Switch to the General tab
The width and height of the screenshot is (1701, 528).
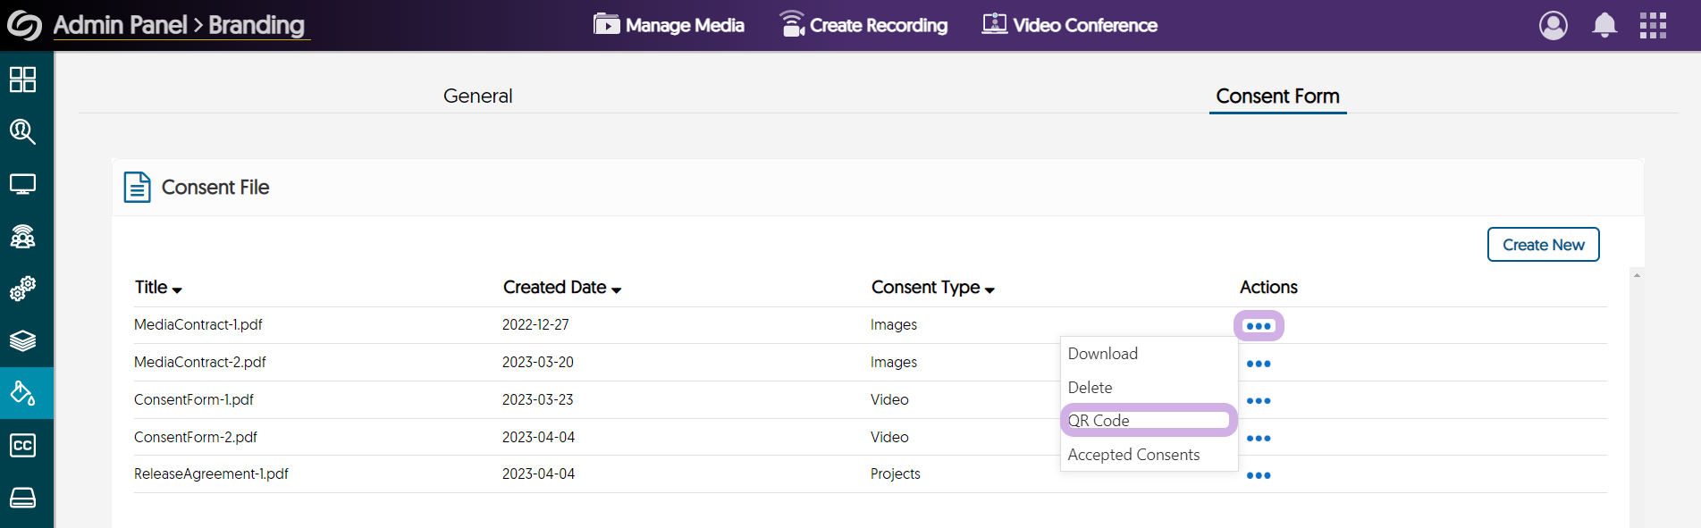[x=477, y=96]
